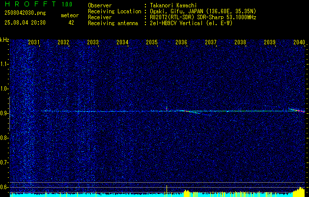The height and width of the screenshot is (197, 309).
Task: Click the vertical spike echo near 2035
Action: (167, 108)
